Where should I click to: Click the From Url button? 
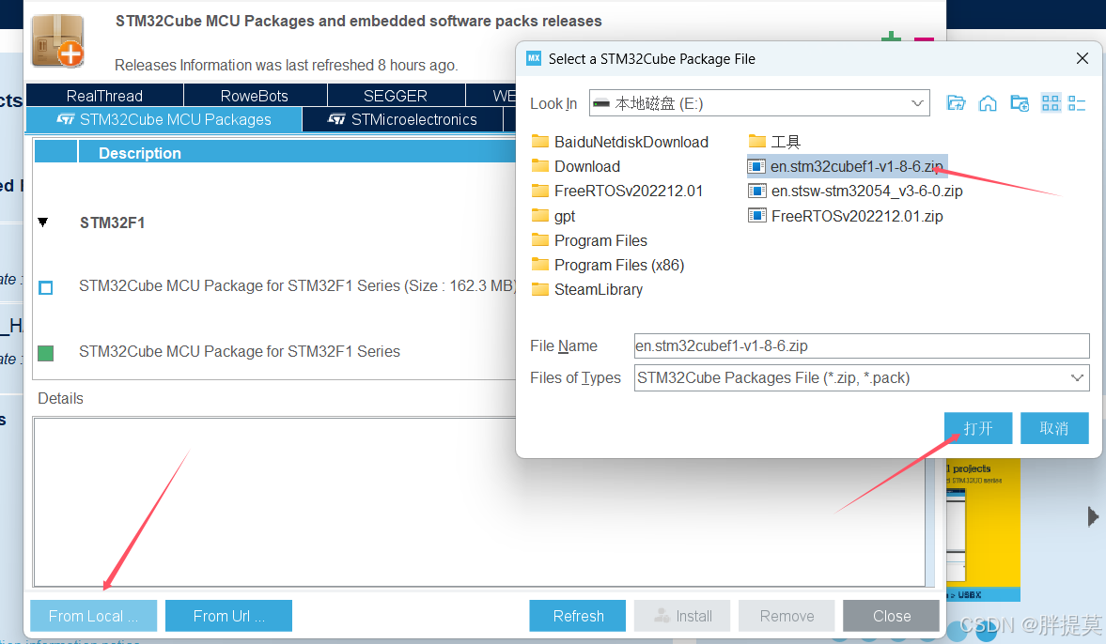point(228,616)
